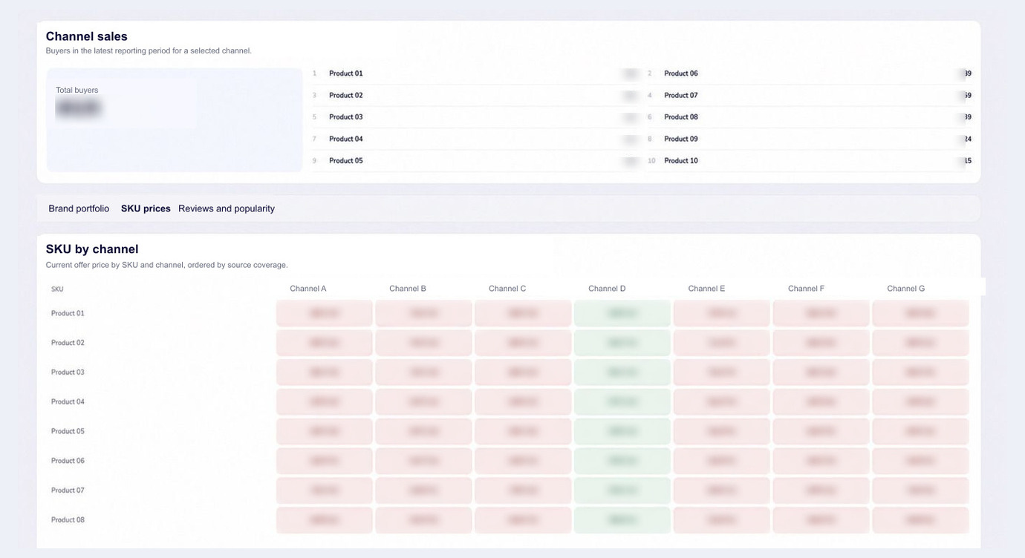This screenshot has width=1025, height=558.
Task: Select Product 02 row label in SKU table
Action: [68, 343]
